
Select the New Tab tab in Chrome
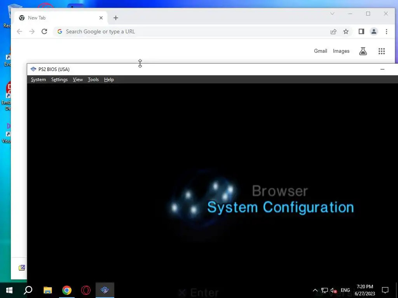[61, 18]
